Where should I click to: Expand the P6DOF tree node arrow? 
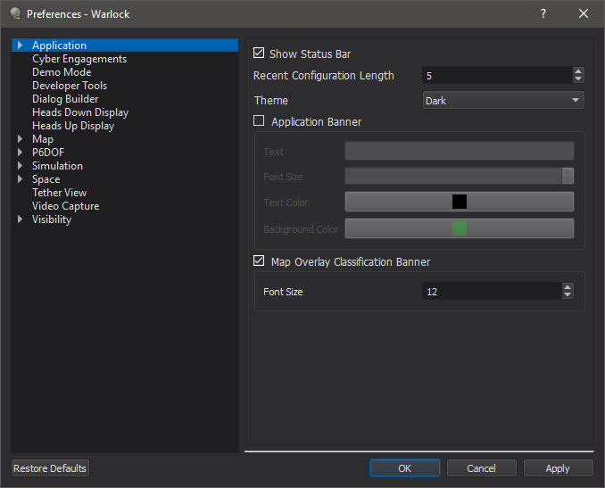pos(20,153)
